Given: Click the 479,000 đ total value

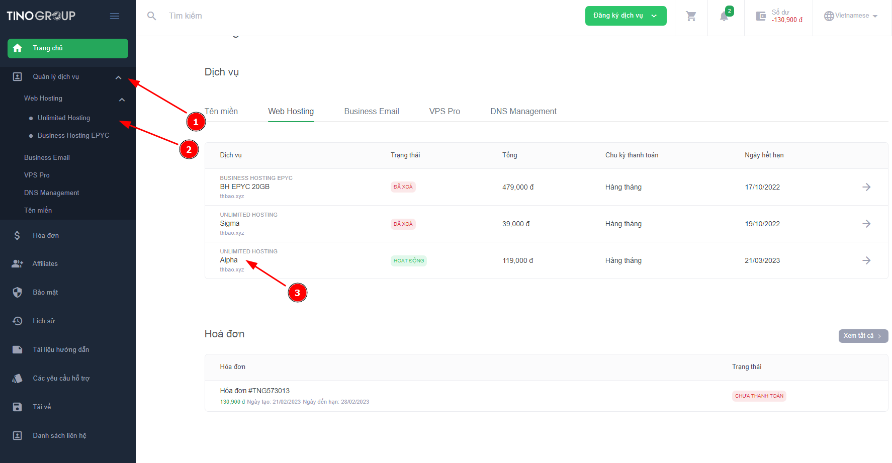Looking at the screenshot, I should point(518,187).
